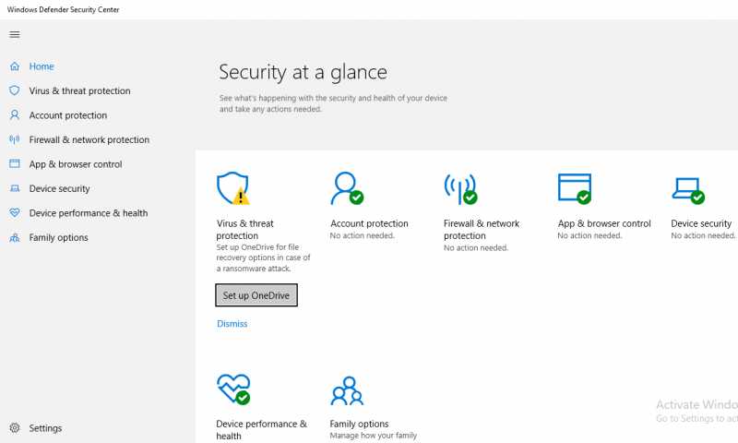The width and height of the screenshot is (738, 443).
Task: Click 'No action needed.' under Device security
Action: 703,235
